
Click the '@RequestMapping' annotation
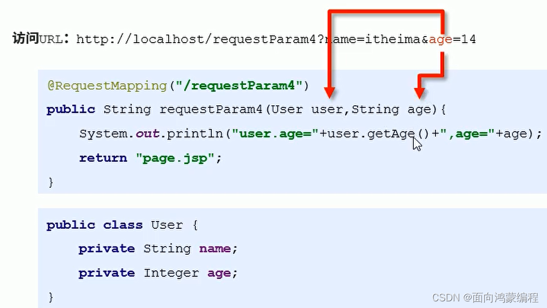108,86
